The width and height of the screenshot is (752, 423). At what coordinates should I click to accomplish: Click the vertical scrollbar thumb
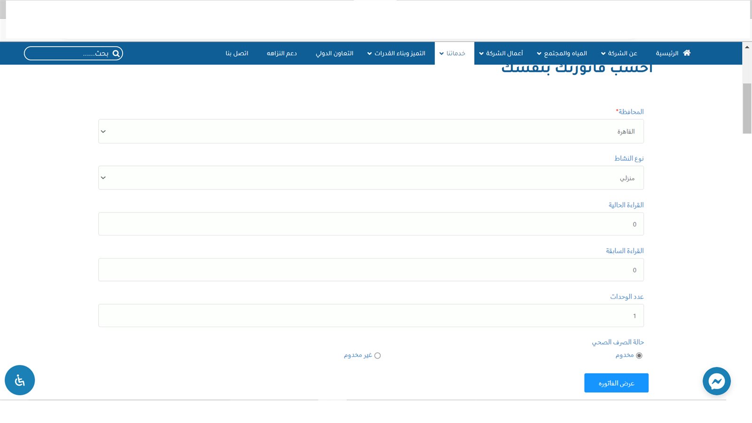[747, 108]
